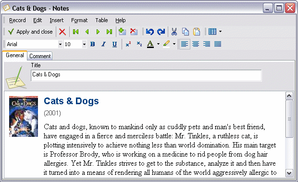Toggle bold formatting
Viewport: 298px width, 182px height.
click(93, 44)
